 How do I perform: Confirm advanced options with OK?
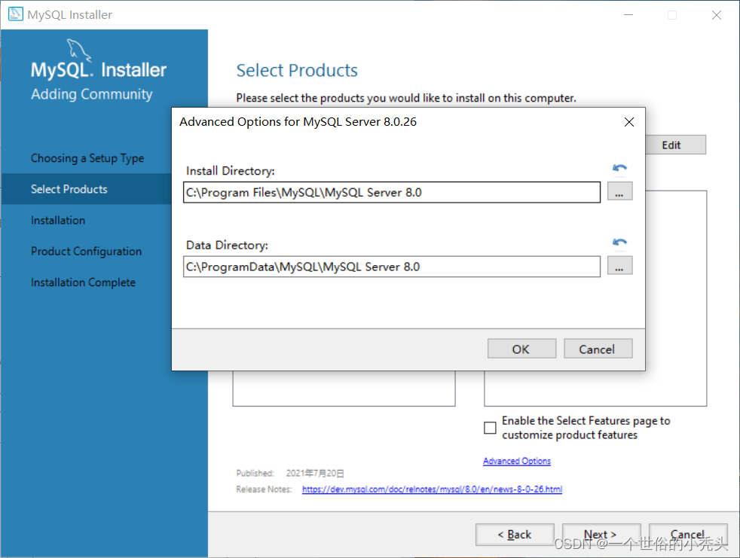pyautogui.click(x=521, y=349)
